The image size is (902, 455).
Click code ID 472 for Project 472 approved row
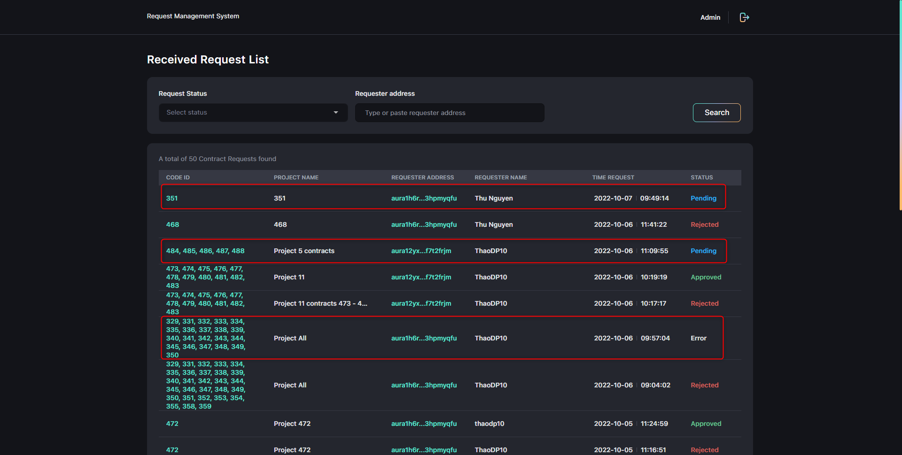(x=172, y=424)
